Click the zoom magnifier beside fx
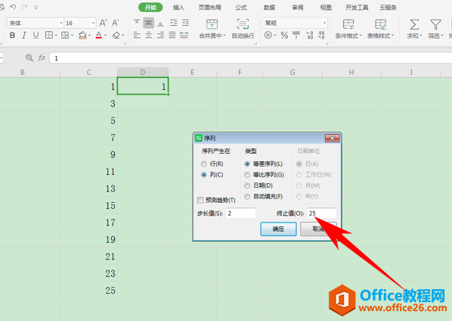 coord(29,58)
